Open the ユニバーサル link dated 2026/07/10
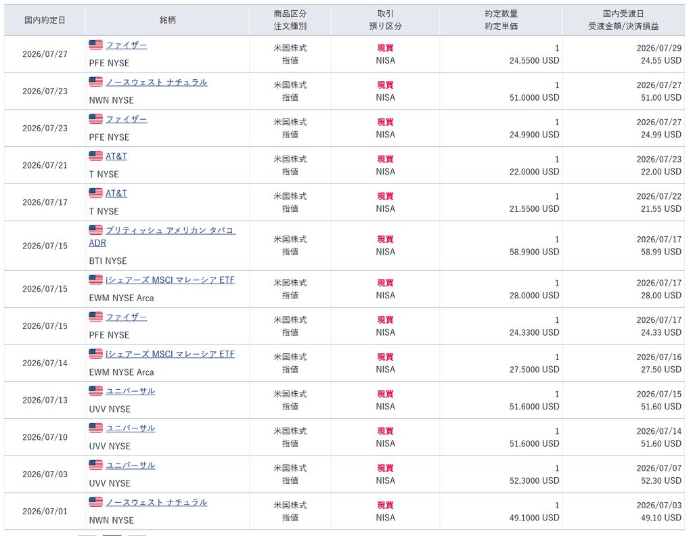693x536 pixels. [131, 428]
